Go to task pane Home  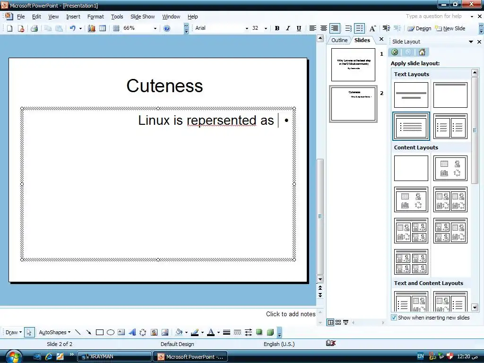point(422,52)
